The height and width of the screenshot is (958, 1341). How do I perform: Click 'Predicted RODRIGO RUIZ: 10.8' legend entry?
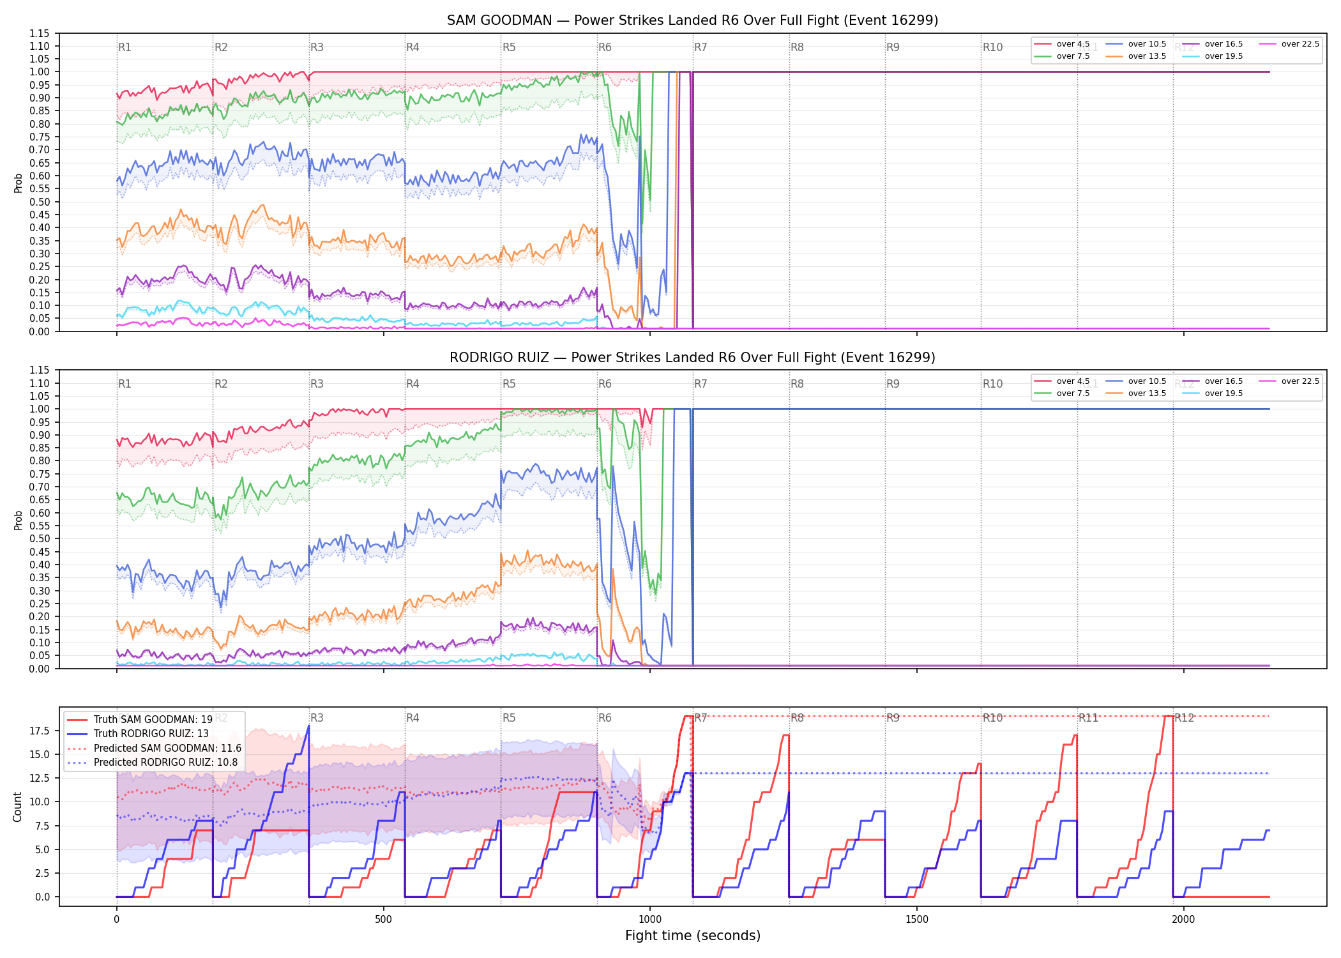pos(153,763)
